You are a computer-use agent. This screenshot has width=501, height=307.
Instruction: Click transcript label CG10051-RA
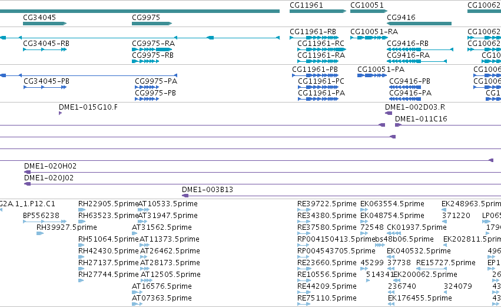[374, 32]
